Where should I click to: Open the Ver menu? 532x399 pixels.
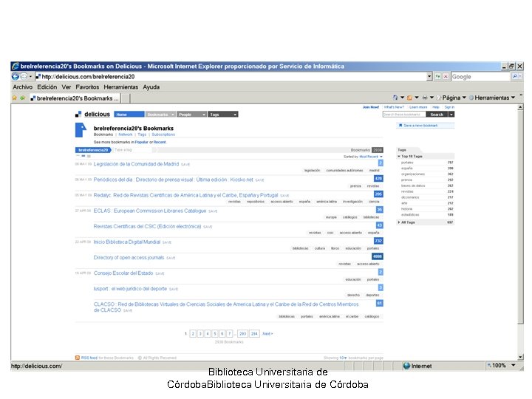(66, 87)
